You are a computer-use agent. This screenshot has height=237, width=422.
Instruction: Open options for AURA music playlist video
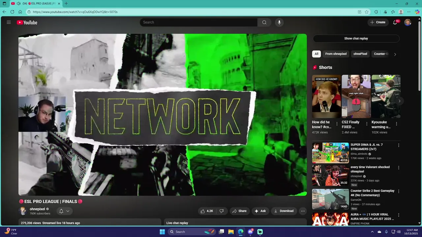pyautogui.click(x=399, y=215)
